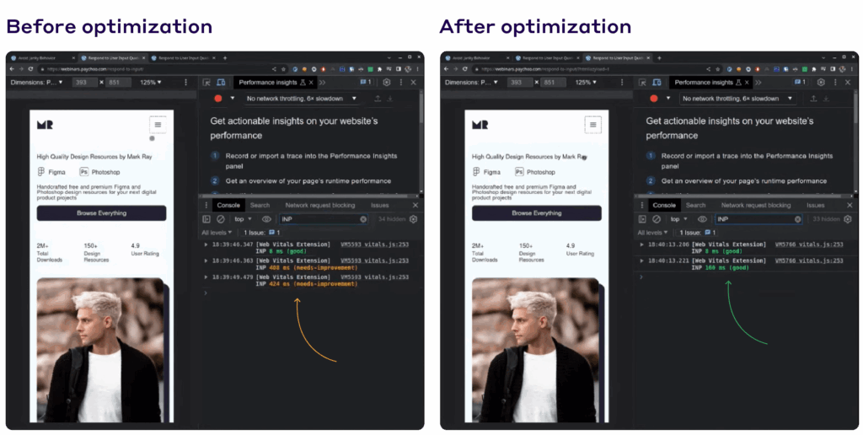This screenshot has height=435, width=863.
Task: Show more DevTools tabs chevron in the Before window
Action: [323, 83]
